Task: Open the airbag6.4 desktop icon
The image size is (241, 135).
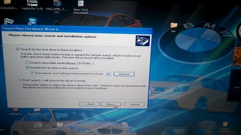Action: click(x=15, y=111)
